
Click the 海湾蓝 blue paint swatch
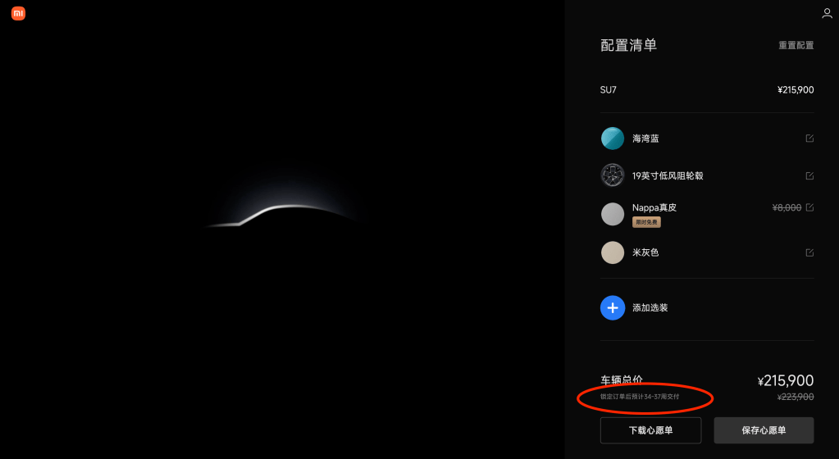pos(613,139)
